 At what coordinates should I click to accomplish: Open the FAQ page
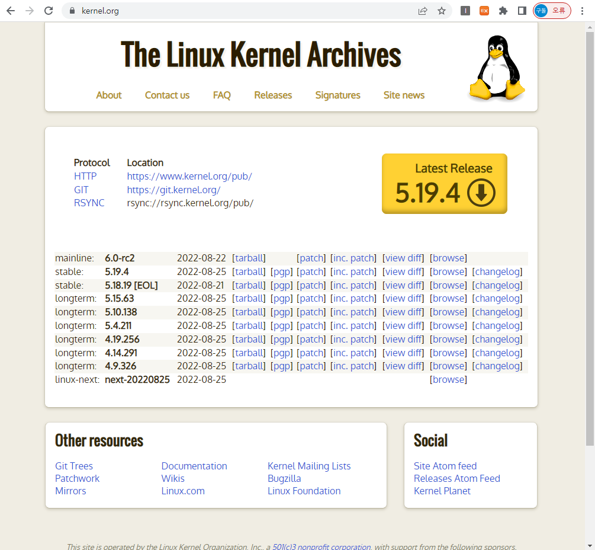point(221,95)
